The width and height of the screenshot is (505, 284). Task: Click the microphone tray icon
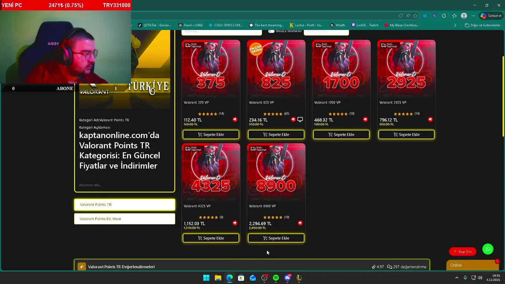point(465,278)
